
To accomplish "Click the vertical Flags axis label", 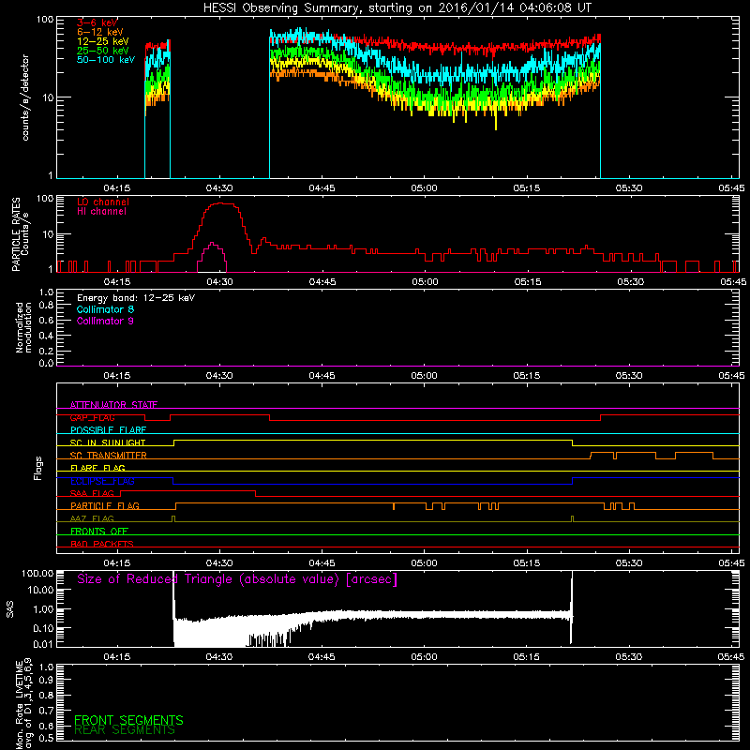I will click(x=38, y=468).
